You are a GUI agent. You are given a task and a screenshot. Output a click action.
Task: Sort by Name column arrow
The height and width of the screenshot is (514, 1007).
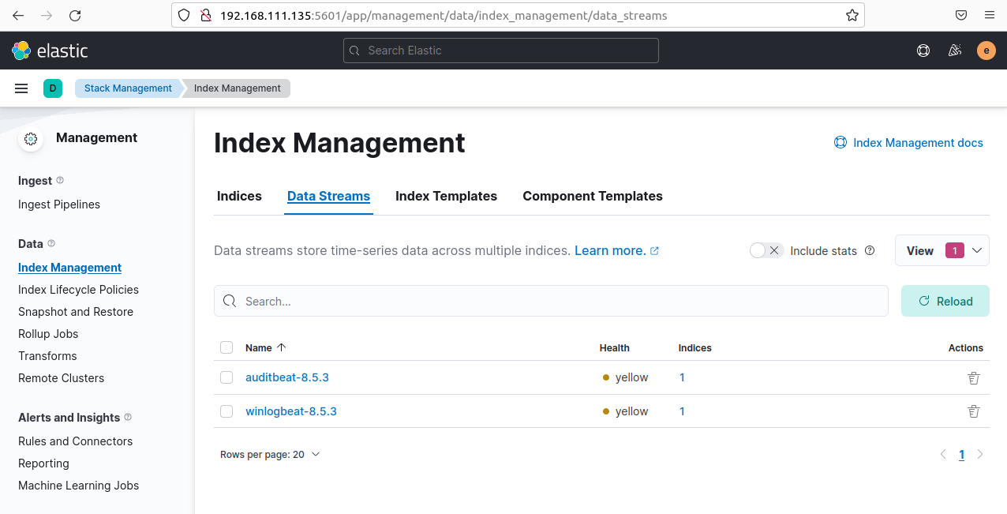(282, 347)
